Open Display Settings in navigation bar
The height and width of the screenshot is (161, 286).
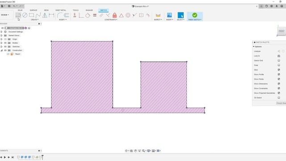click(x=149, y=151)
